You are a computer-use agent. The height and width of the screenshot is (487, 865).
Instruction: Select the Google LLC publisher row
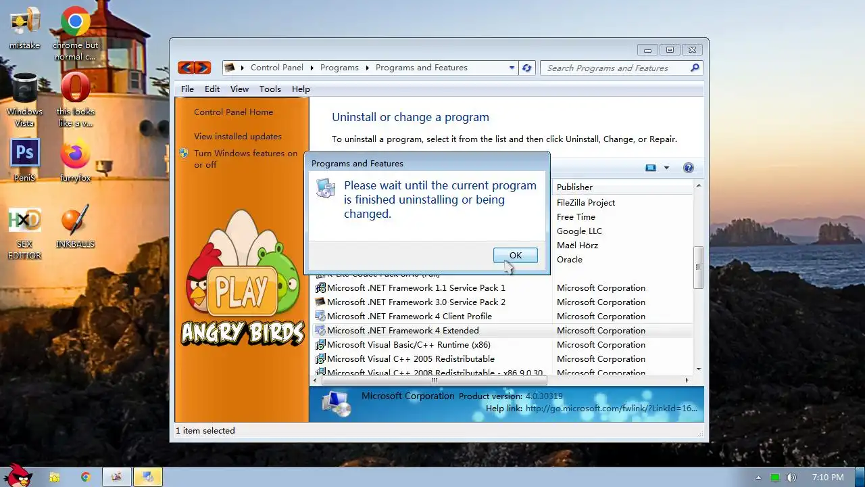[x=579, y=231]
